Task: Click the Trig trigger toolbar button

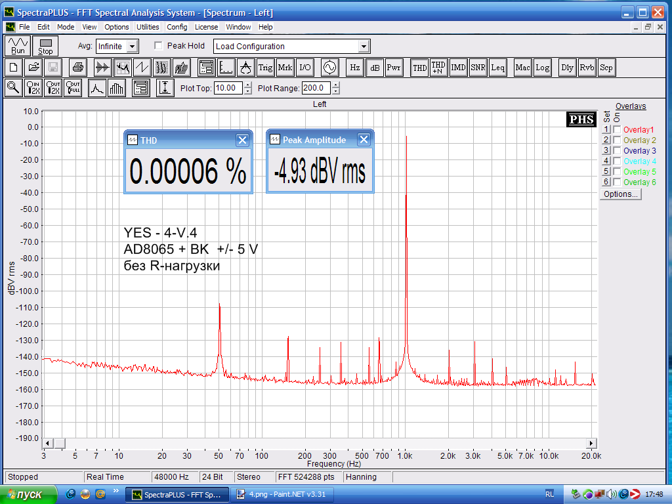Action: (265, 68)
